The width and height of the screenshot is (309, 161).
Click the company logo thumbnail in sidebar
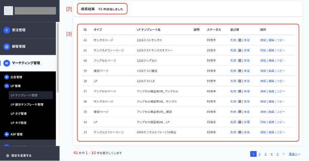click(x=9, y=11)
